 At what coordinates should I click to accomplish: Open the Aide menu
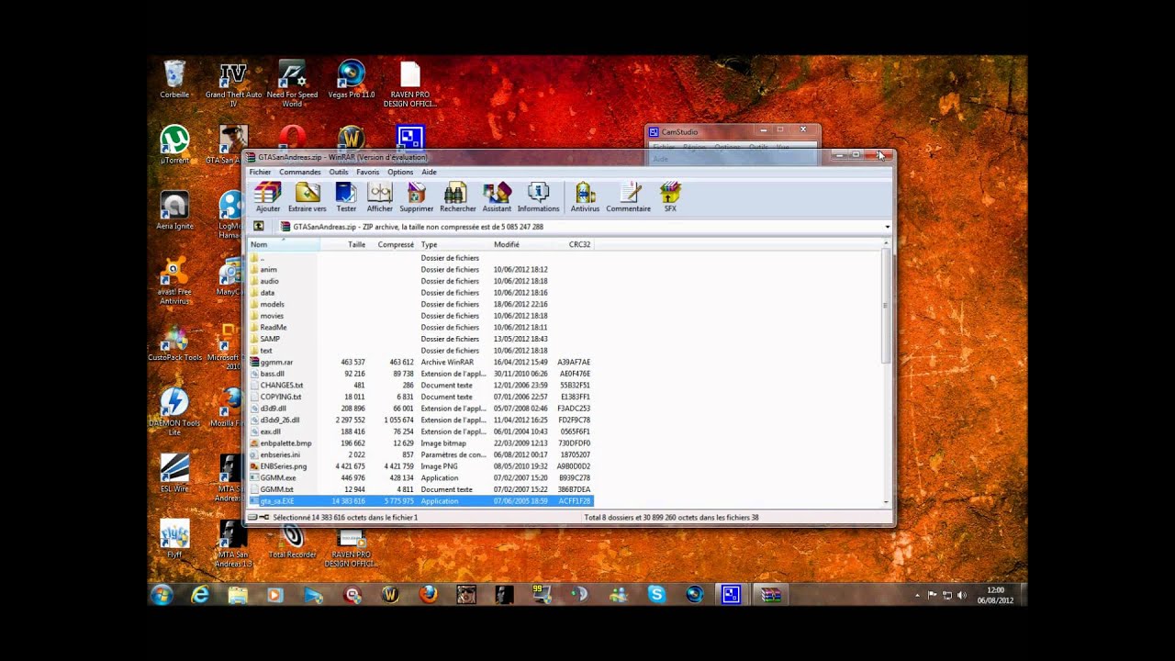point(429,172)
